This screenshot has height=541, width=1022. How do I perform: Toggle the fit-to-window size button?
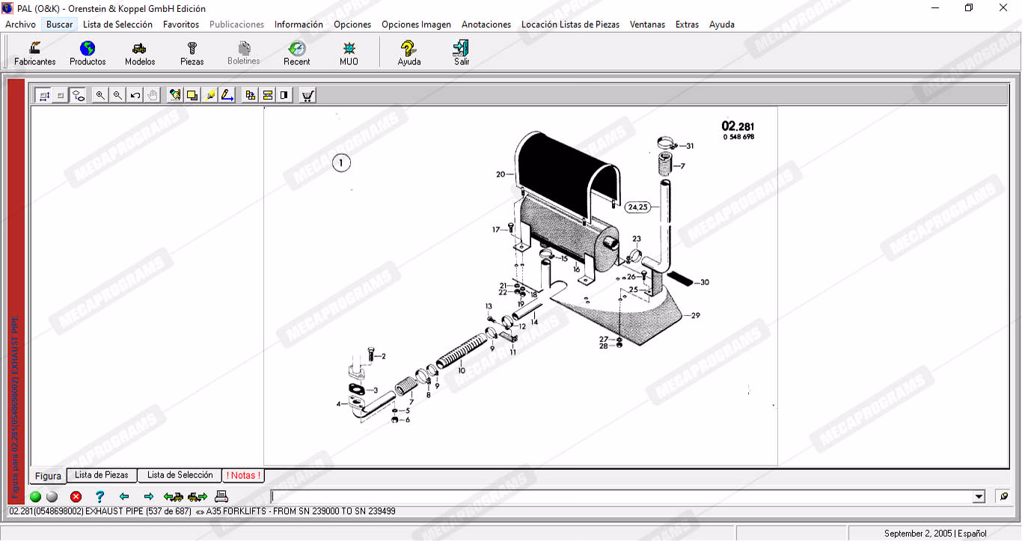click(x=43, y=95)
